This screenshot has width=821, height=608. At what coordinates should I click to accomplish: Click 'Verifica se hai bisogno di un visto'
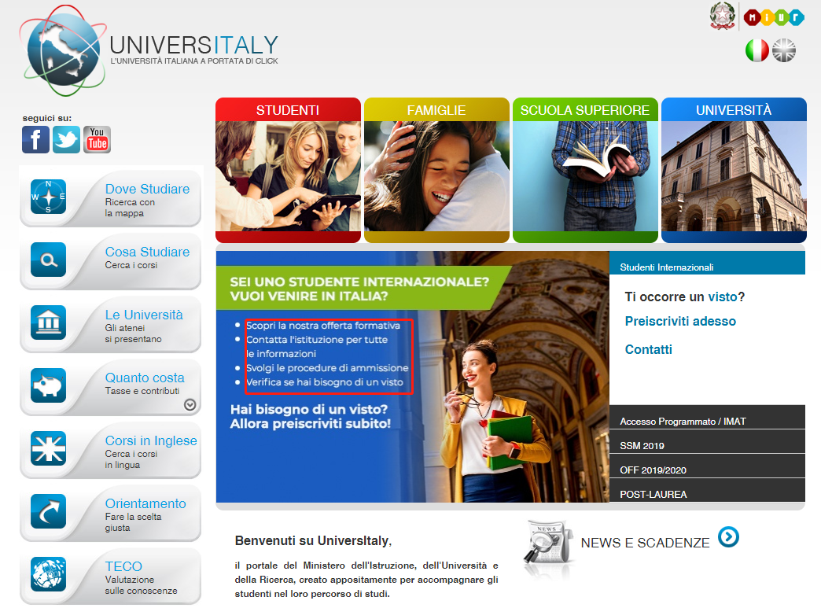[x=325, y=382]
